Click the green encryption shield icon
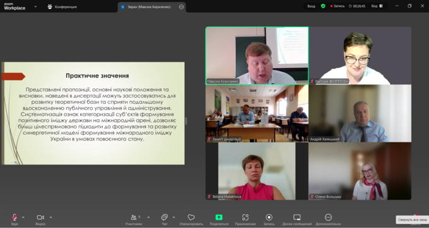Screen dimensions: 429x228 (323, 6)
